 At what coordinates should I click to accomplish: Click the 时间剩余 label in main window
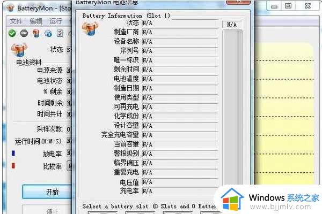click(x=50, y=103)
